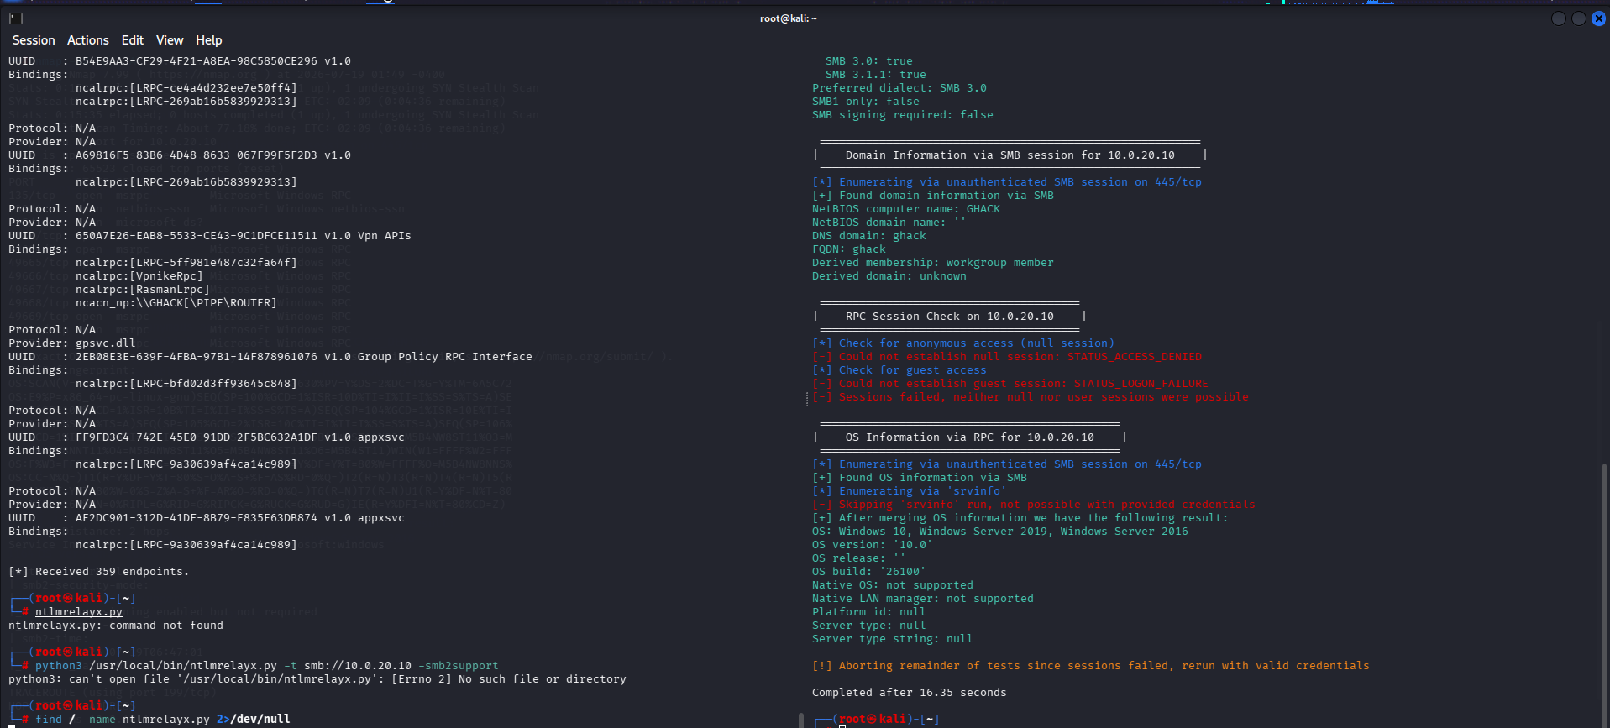Click "Skipping 'srvinfo' run" error line
This screenshot has width=1610, height=728.
tap(1034, 505)
